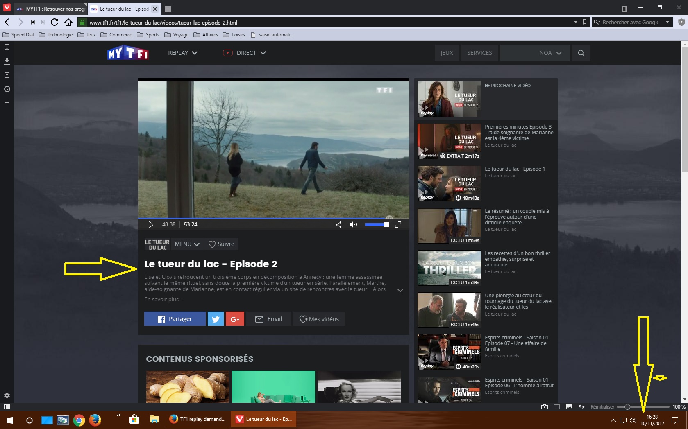The width and height of the screenshot is (688, 429).
Task: Open Windows Start menu
Action: 10,420
